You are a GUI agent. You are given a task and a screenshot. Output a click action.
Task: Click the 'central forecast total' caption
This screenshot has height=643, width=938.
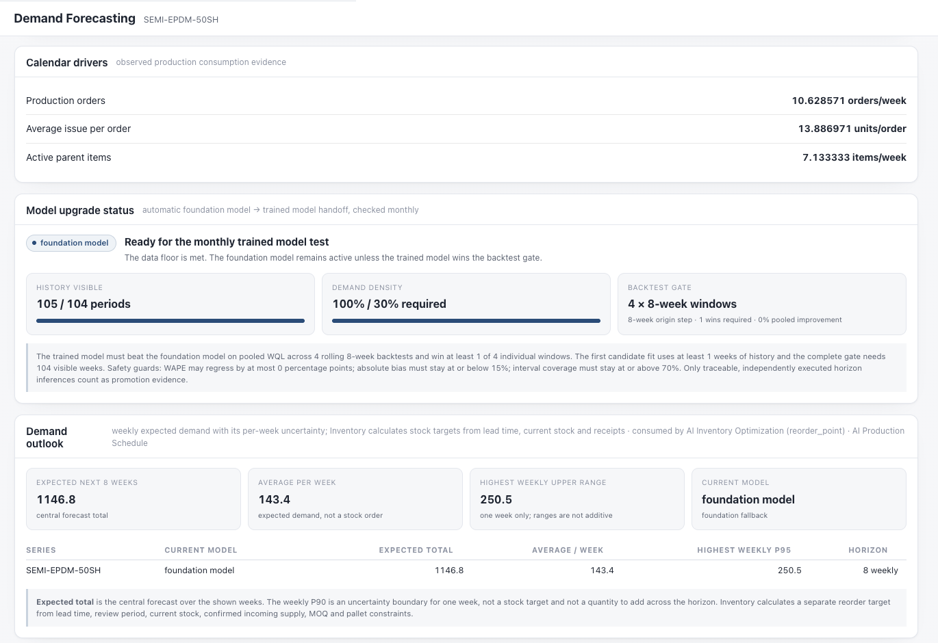72,516
